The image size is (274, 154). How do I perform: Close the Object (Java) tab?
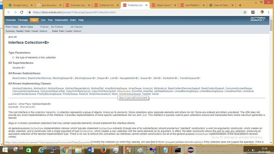175,5
